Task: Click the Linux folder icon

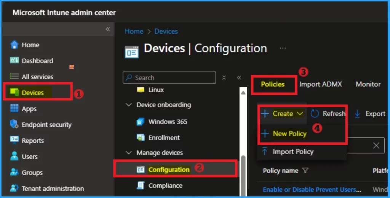Action: click(x=141, y=89)
